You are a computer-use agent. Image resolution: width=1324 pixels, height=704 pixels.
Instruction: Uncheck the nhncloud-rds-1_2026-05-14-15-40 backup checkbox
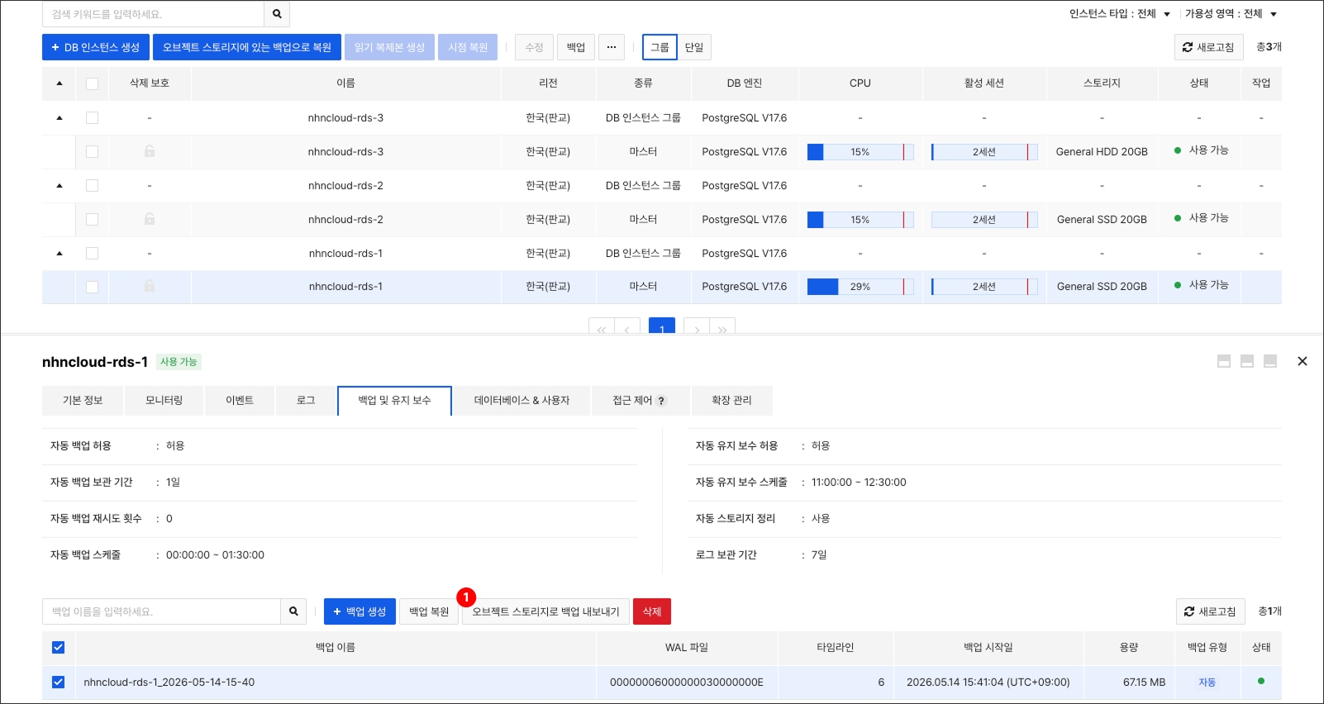[x=58, y=682]
